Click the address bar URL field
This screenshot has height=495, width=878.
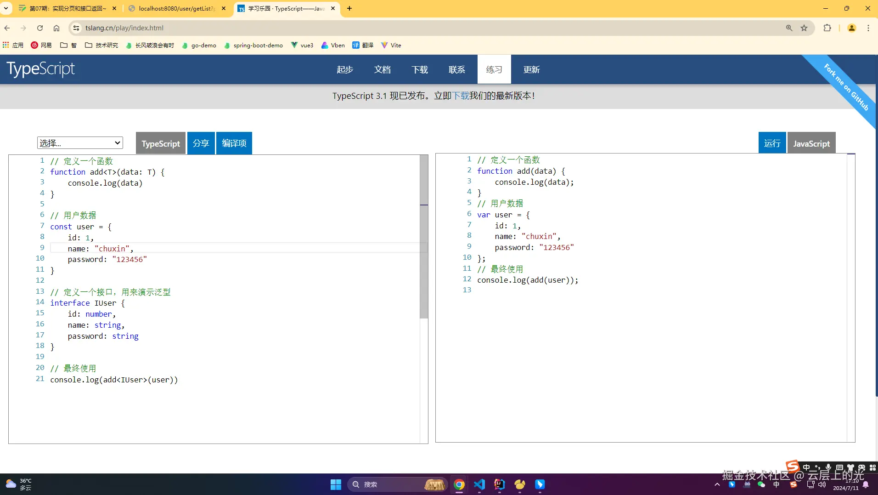click(432, 28)
